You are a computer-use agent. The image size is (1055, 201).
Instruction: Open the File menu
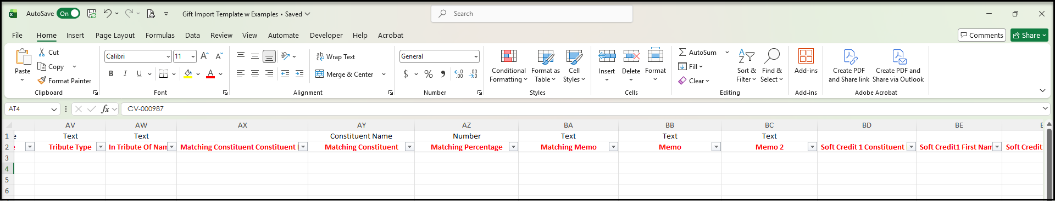click(18, 35)
